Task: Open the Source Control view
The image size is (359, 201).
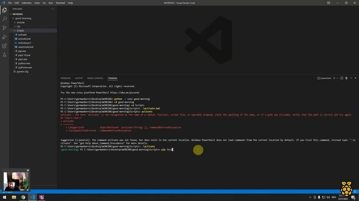Action: point(4,28)
